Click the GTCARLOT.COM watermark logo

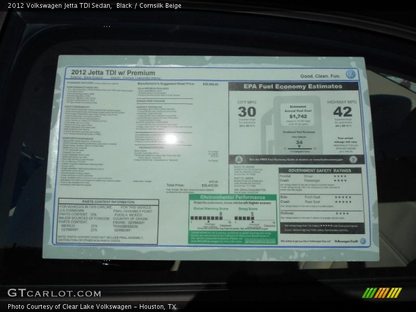[x=54, y=293]
